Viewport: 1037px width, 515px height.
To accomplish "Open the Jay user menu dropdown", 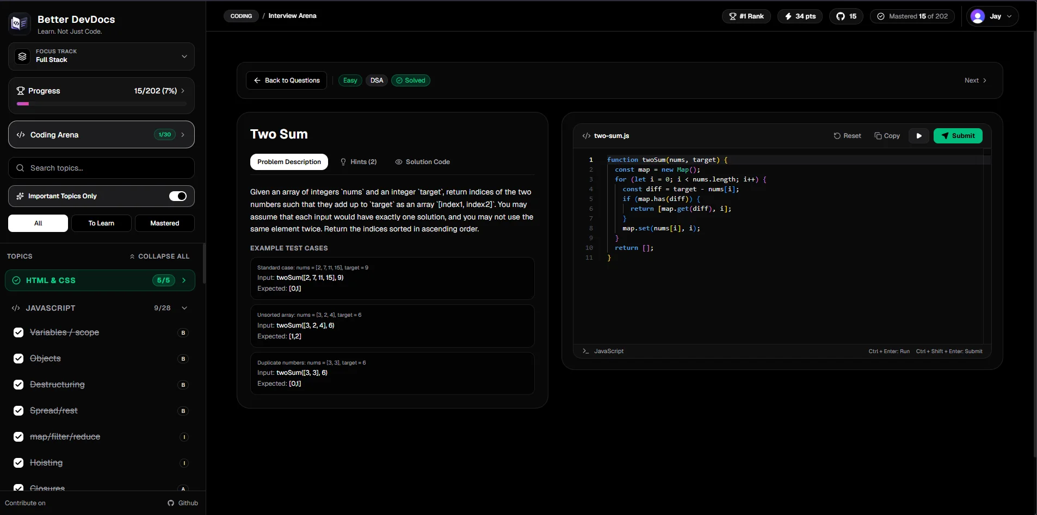I will click(992, 16).
